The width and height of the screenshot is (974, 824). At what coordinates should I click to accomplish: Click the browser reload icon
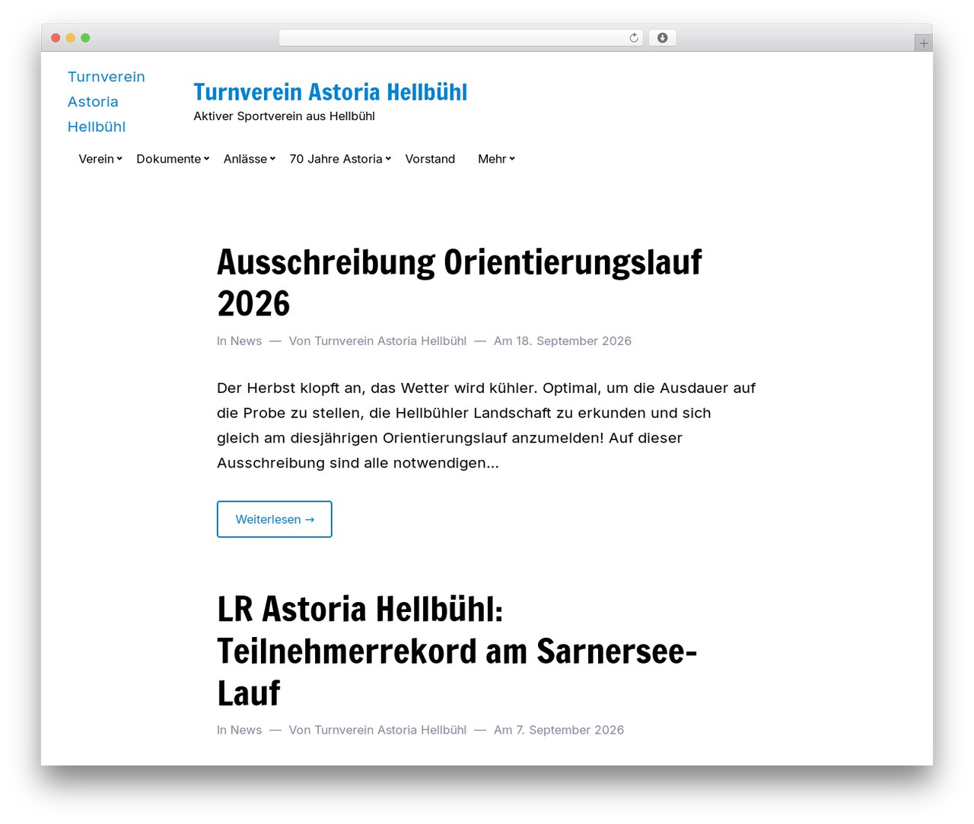pyautogui.click(x=633, y=38)
